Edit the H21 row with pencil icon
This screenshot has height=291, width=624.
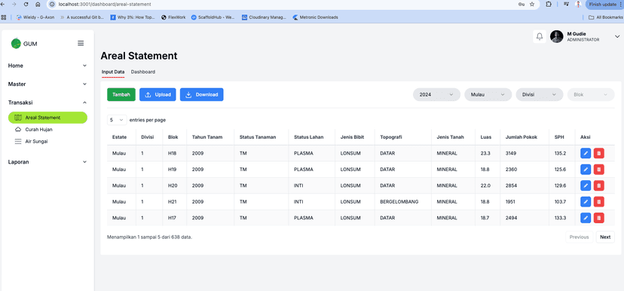pos(586,202)
